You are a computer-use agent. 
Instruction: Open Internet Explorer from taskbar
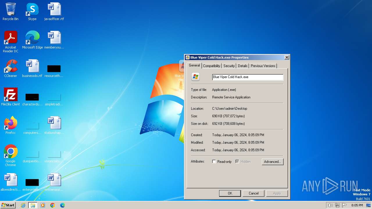(x=23, y=205)
